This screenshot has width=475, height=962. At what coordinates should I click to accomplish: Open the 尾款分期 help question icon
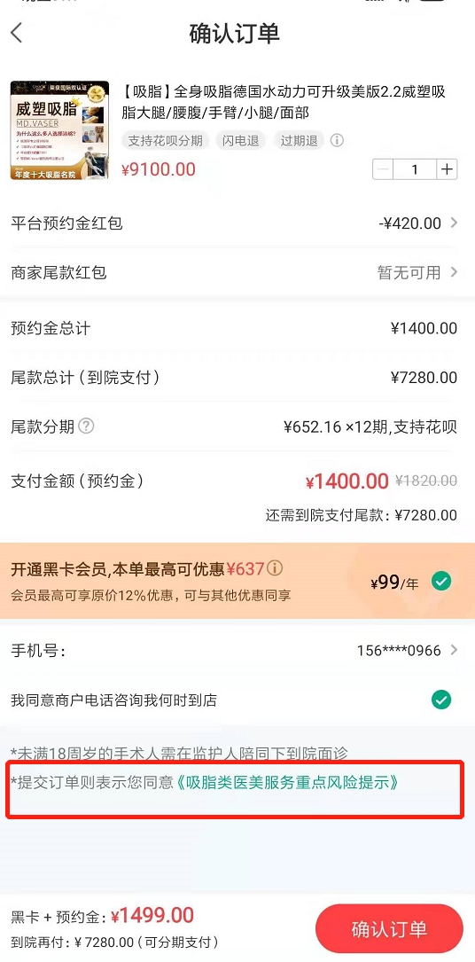(x=87, y=426)
